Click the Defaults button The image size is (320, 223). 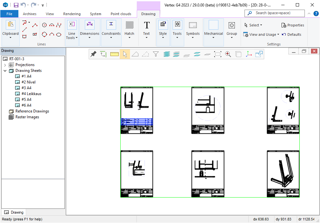(291, 34)
